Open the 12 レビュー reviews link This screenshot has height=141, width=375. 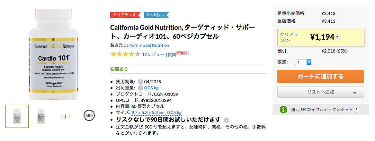pos(153,54)
